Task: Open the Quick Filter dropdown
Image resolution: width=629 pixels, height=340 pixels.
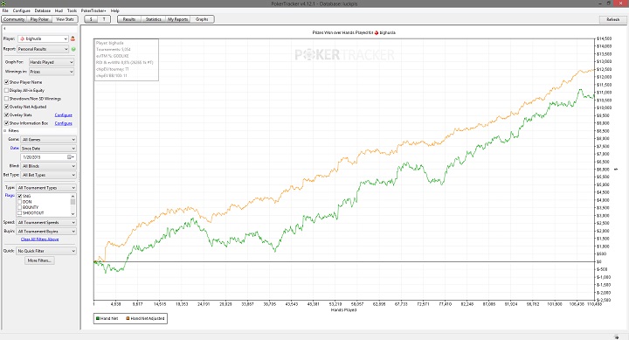Action: coord(46,251)
